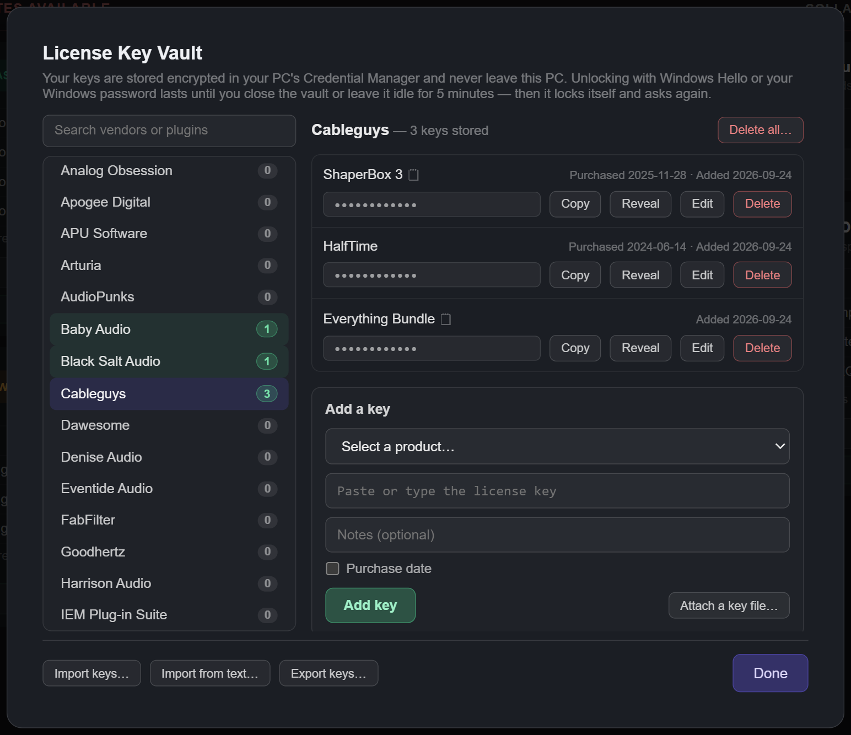
Task: Reveal the HalfTime key
Action: (x=640, y=275)
